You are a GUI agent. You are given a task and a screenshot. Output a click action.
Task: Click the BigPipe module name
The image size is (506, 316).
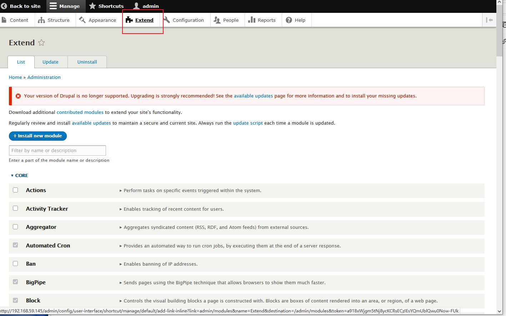click(x=36, y=282)
